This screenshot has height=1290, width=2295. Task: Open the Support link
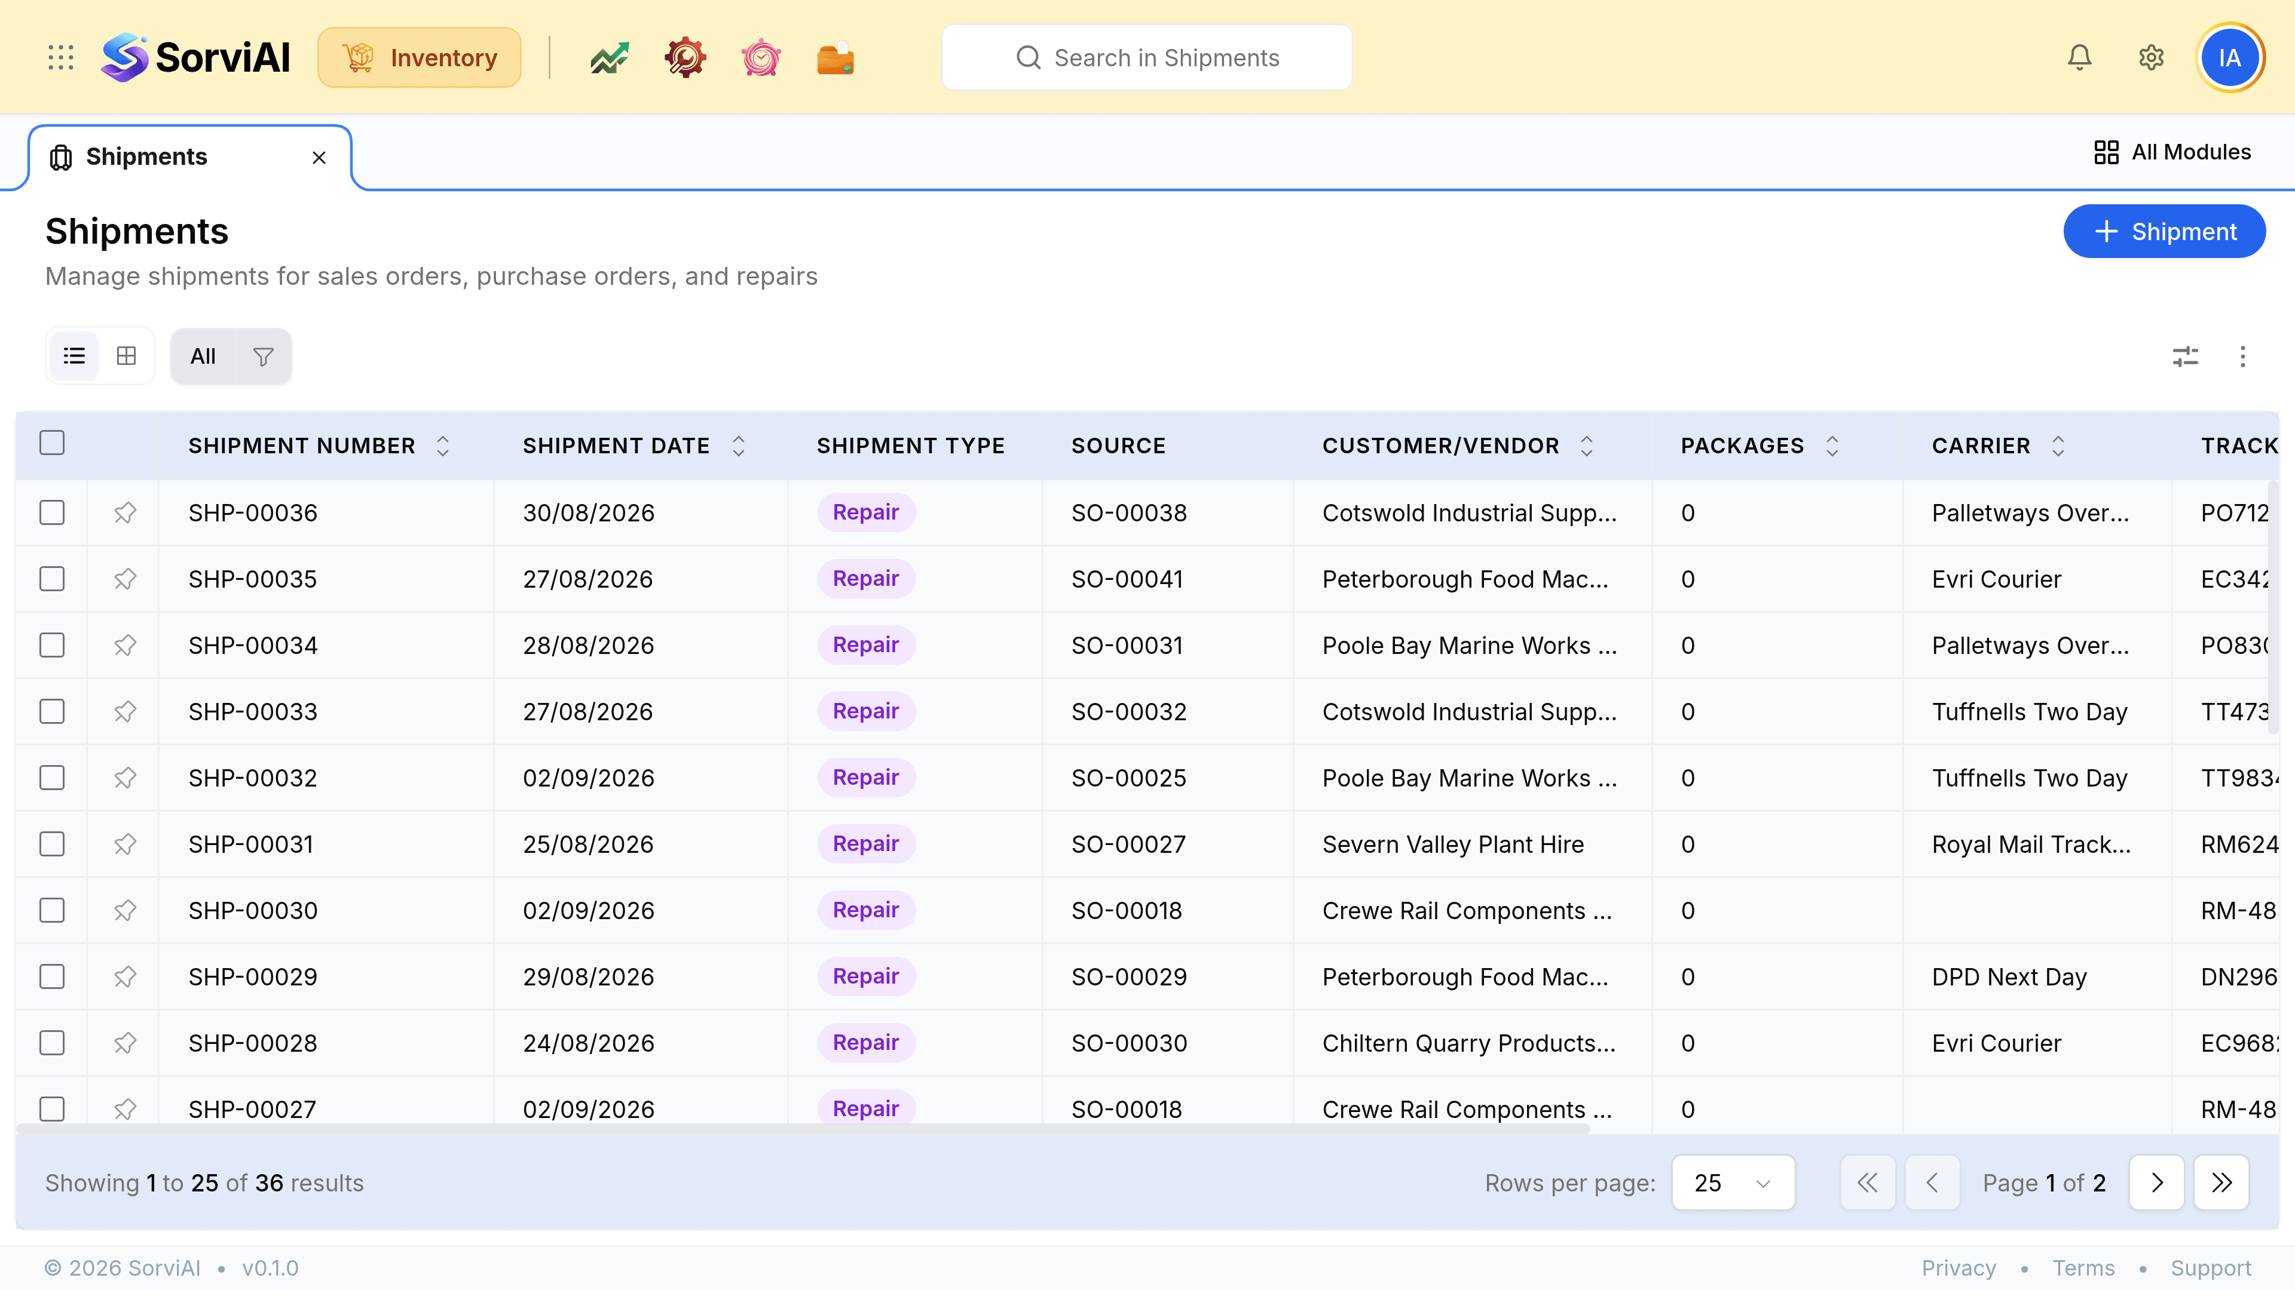coord(2210,1268)
